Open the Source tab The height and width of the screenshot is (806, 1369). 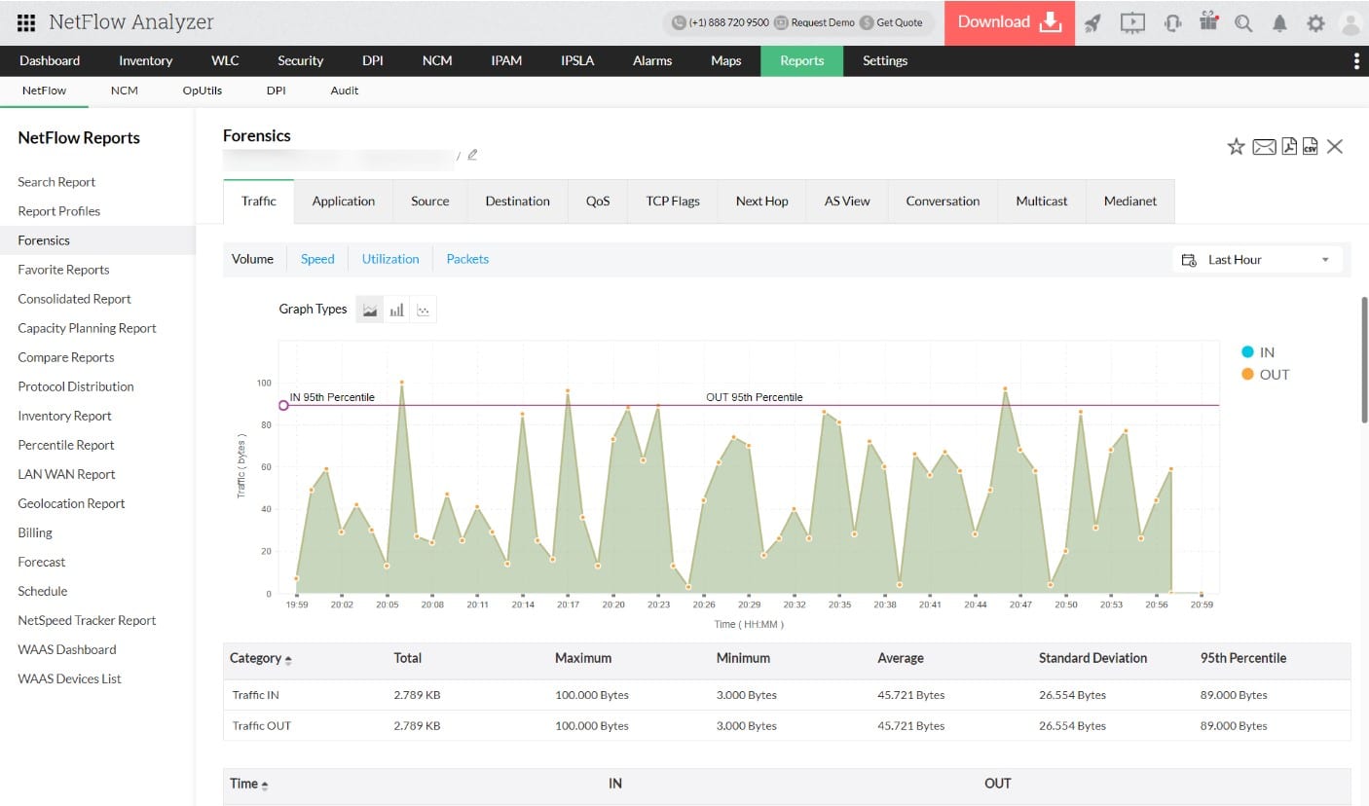pyautogui.click(x=430, y=201)
